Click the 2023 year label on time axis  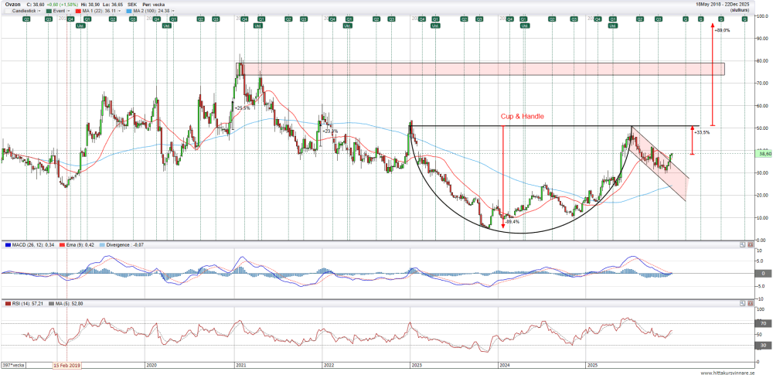coord(417,365)
